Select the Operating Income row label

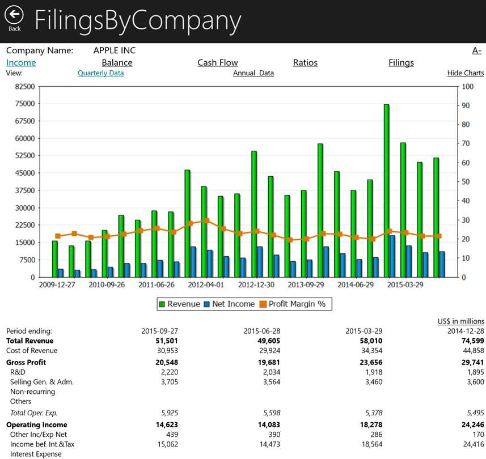(36, 424)
